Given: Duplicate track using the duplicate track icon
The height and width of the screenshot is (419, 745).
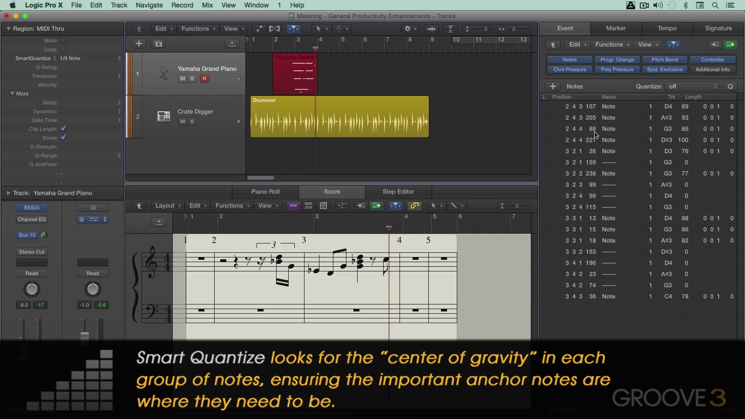Looking at the screenshot, I should pos(158,44).
